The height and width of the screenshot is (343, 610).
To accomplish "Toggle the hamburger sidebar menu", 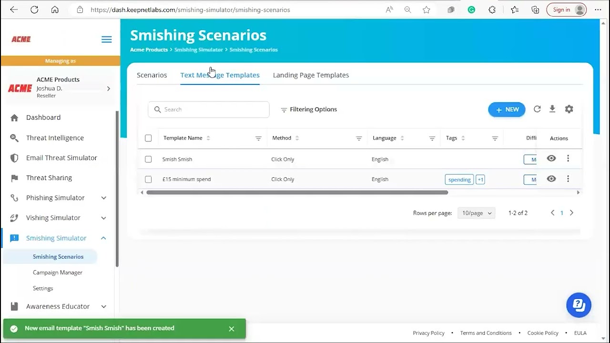I will click(x=107, y=40).
